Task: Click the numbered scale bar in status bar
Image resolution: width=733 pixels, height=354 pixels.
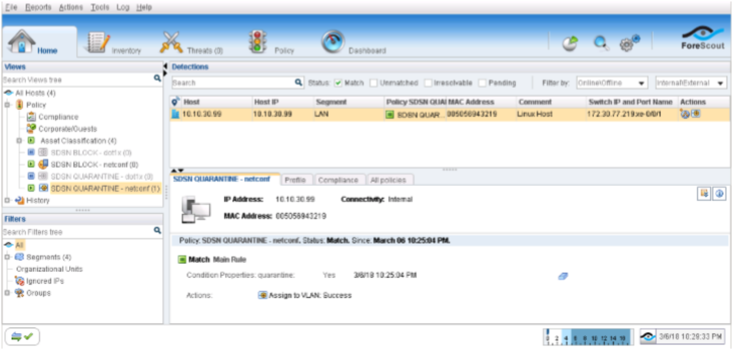Action: click(588, 337)
